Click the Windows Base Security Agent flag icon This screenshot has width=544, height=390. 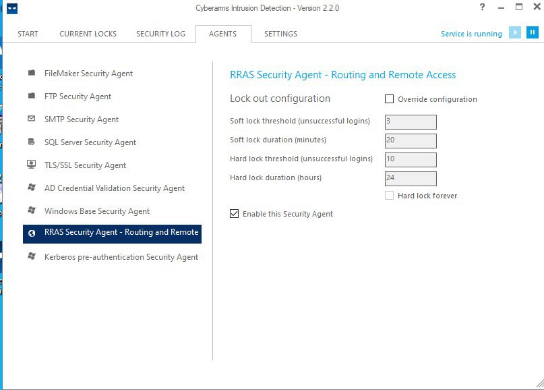[x=32, y=211]
